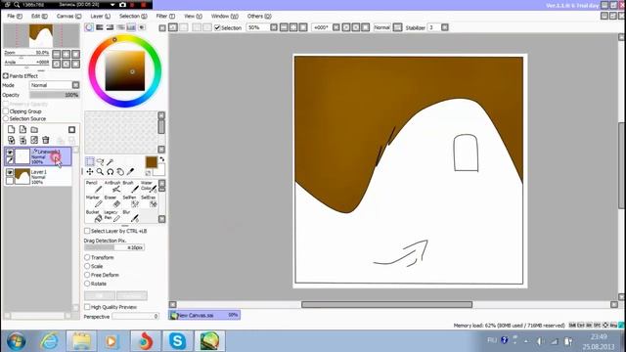Click the horizontal canvas scrollbar
The height and width of the screenshot is (352, 626).
click(x=386, y=304)
